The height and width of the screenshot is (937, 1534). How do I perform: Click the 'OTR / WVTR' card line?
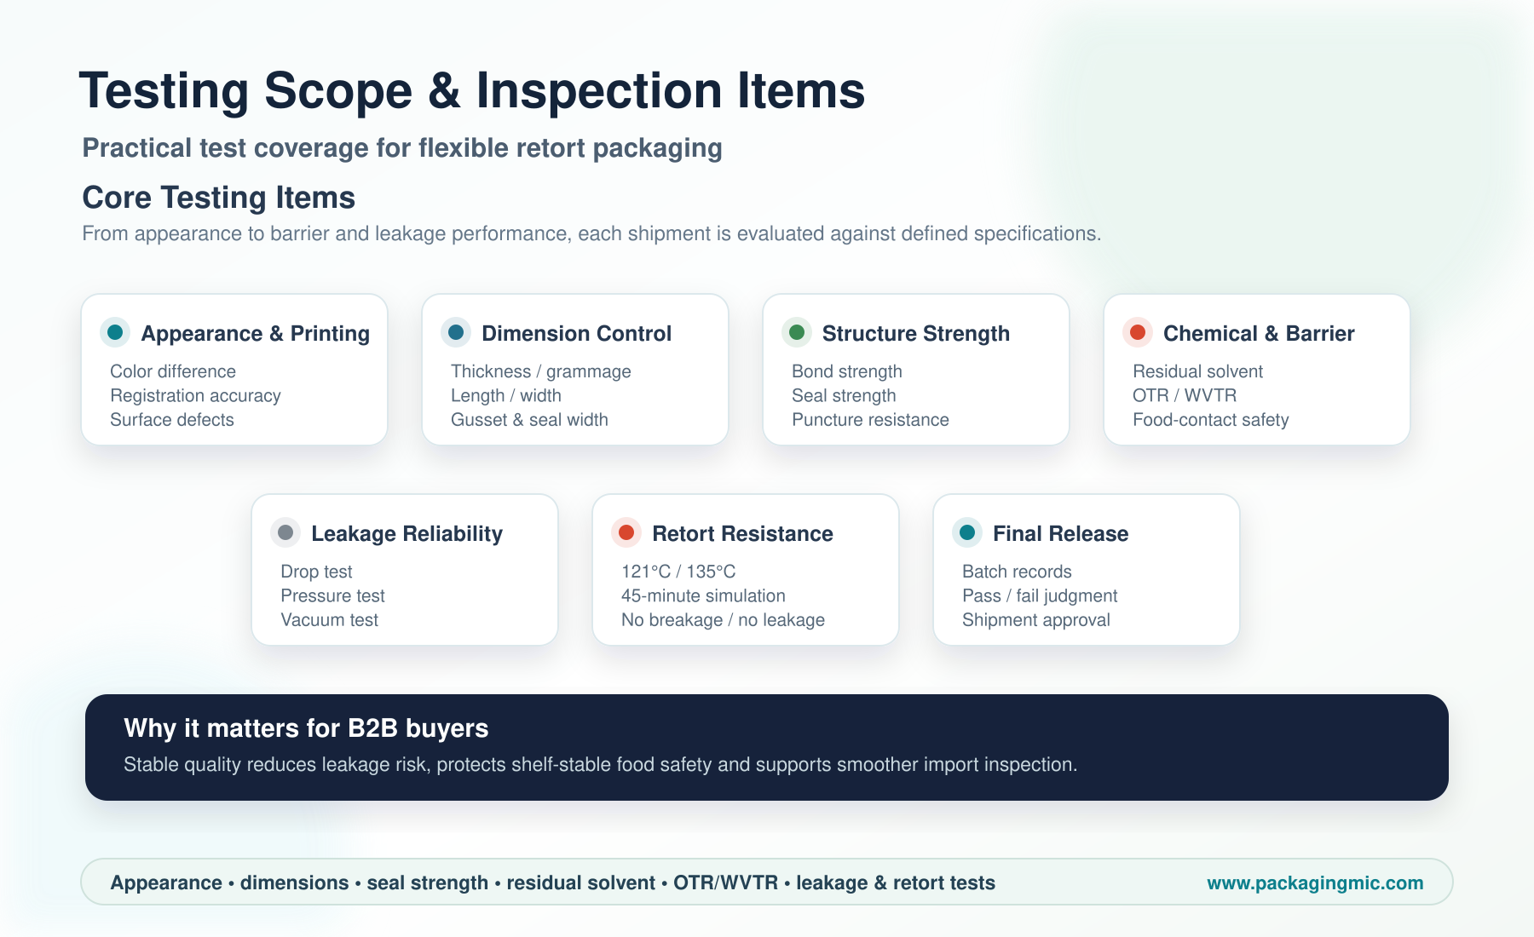pyautogui.click(x=1185, y=395)
